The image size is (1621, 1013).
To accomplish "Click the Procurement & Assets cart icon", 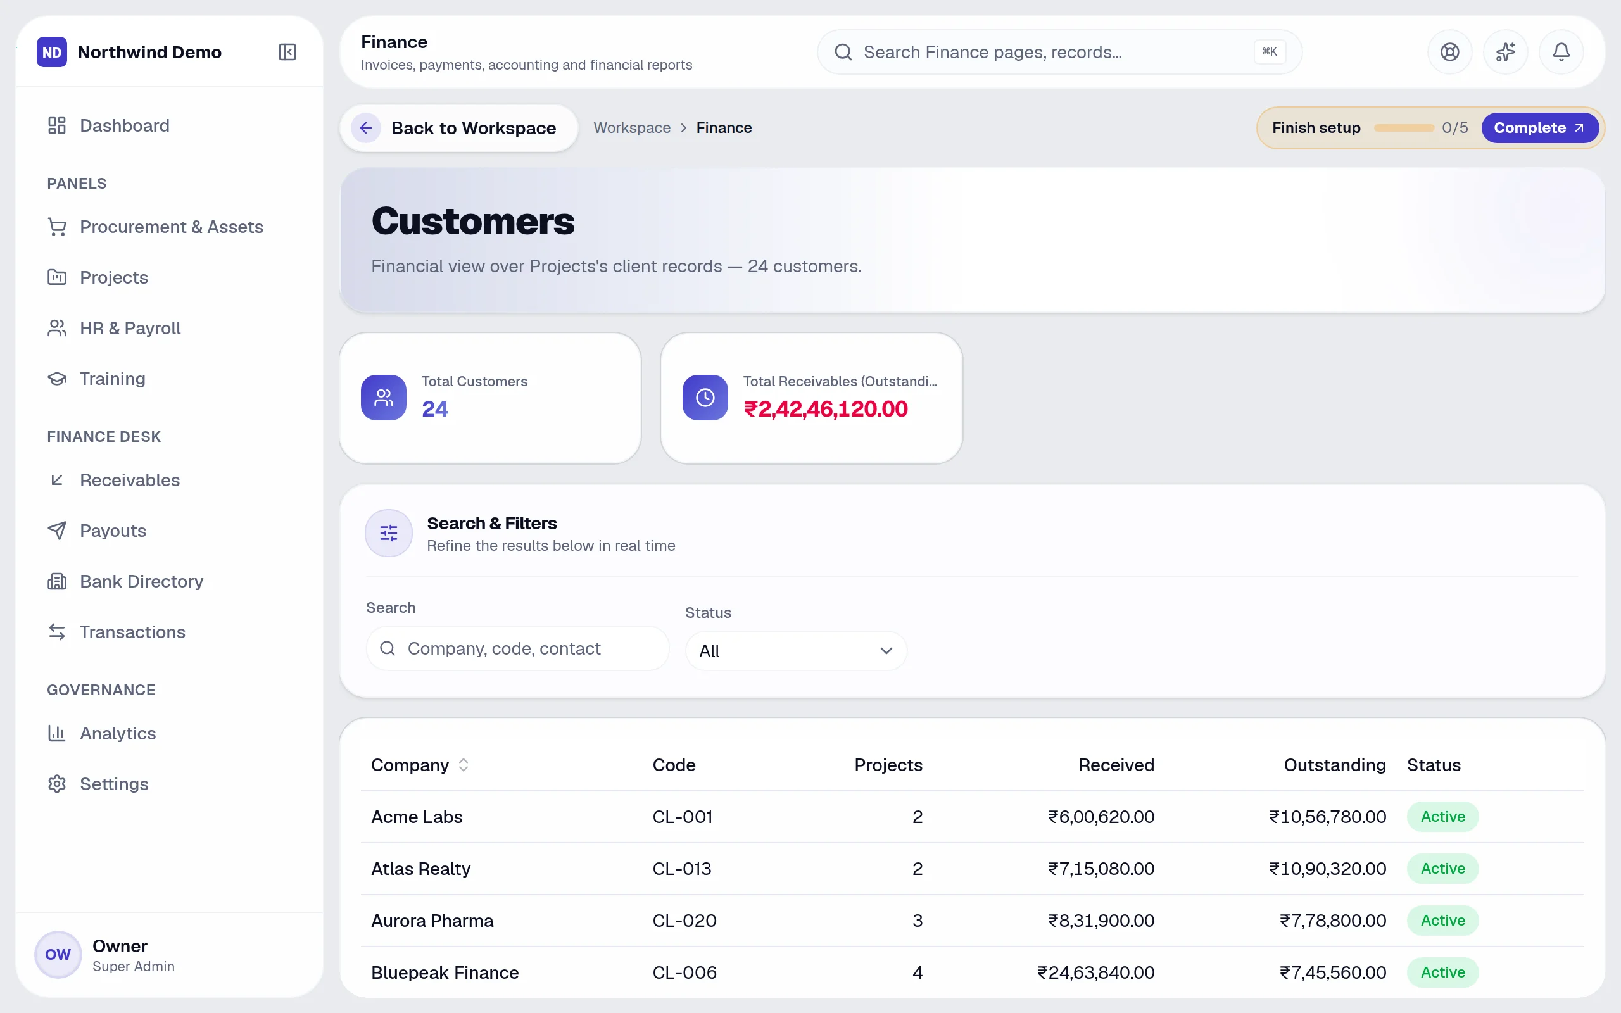I will [57, 227].
